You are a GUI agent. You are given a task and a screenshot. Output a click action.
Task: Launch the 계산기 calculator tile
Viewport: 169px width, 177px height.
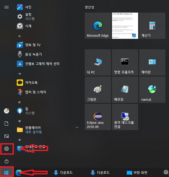[152, 26]
